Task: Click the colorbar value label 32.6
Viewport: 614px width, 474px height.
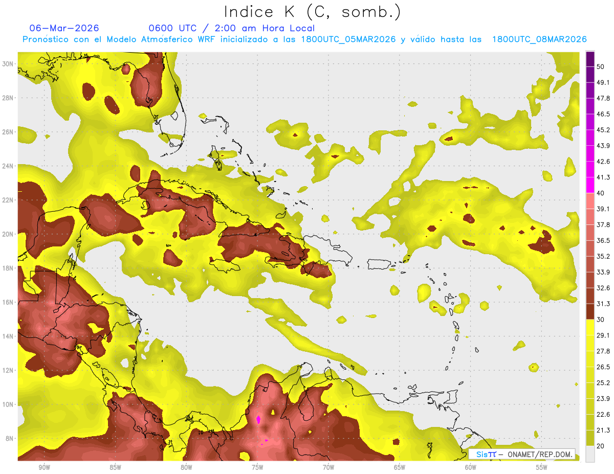Action: coord(603,288)
